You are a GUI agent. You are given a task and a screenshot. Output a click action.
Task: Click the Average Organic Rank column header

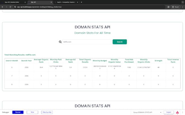point(41,61)
